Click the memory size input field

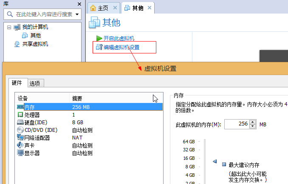[237, 124]
